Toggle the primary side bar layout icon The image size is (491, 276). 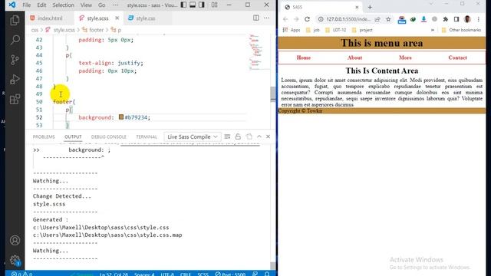[183, 5]
